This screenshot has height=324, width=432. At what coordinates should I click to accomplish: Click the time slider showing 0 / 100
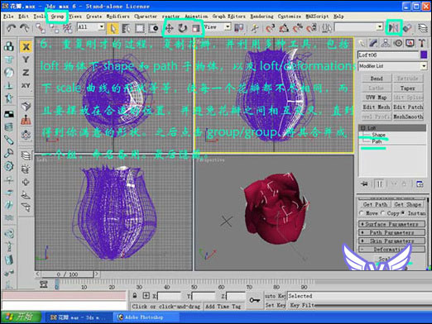(67, 274)
